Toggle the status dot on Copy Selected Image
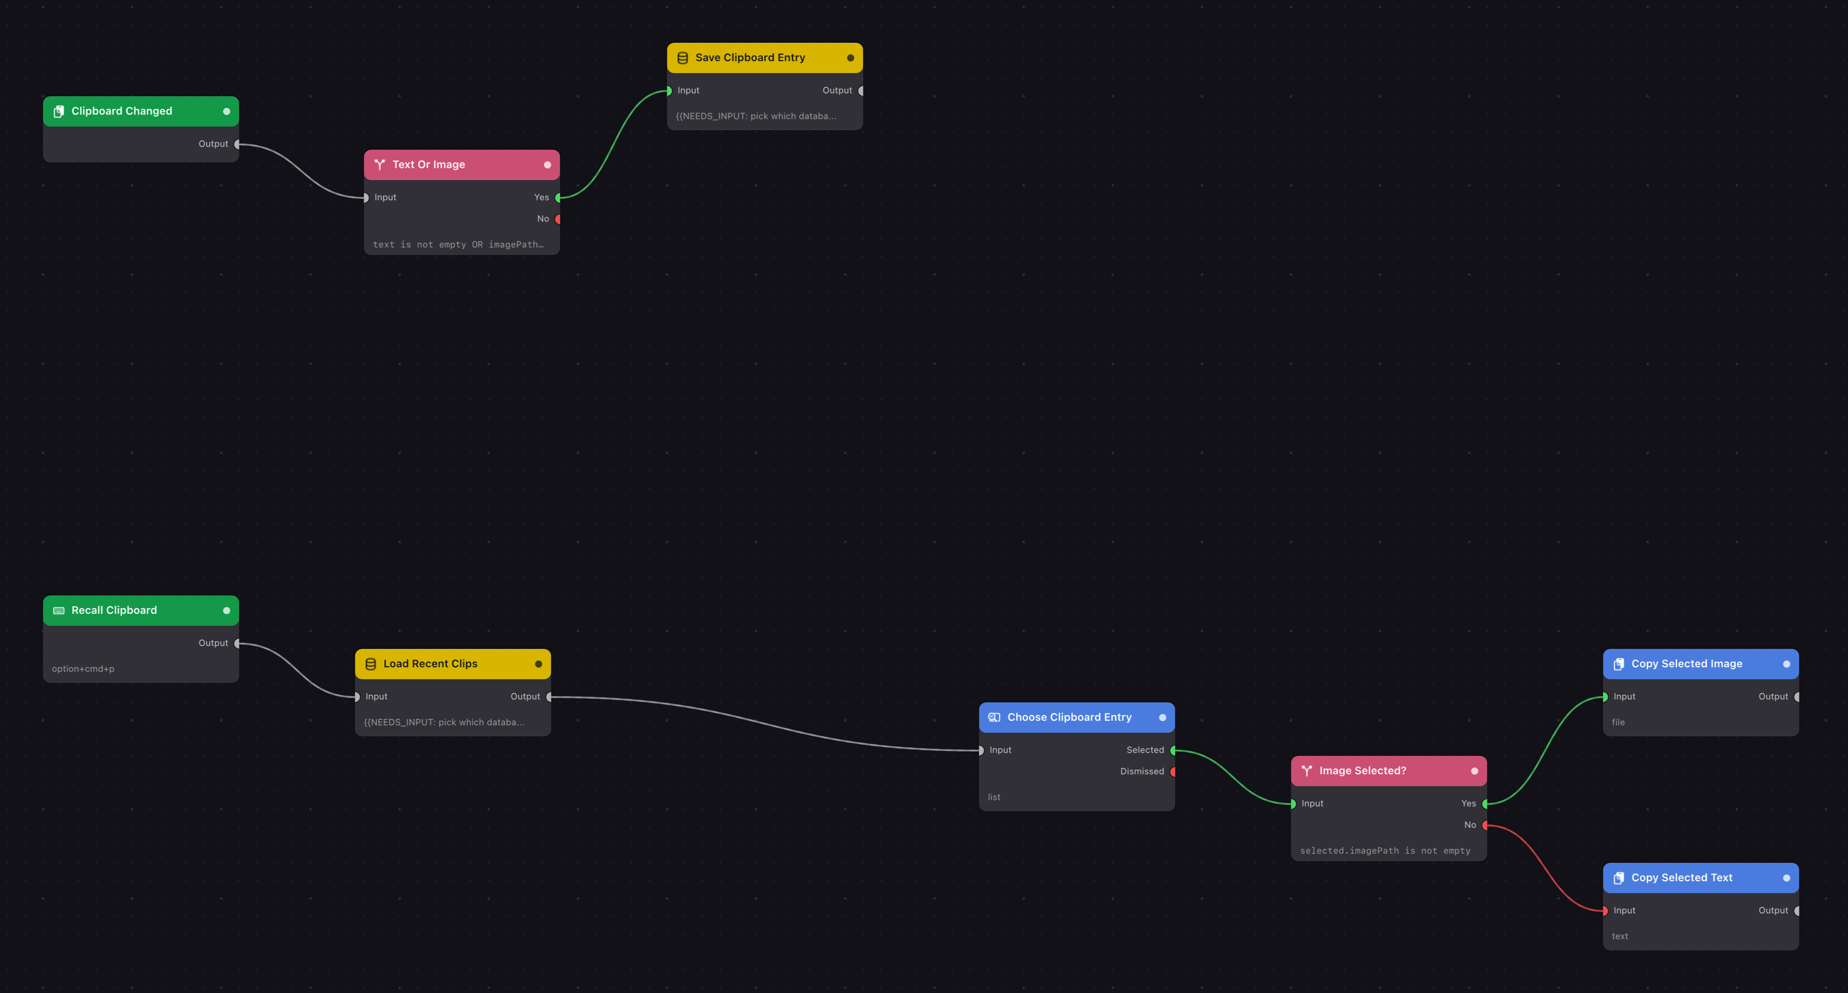This screenshot has height=993, width=1848. (1786, 665)
